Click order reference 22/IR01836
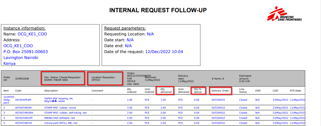321x126 pixels. tap(22, 78)
